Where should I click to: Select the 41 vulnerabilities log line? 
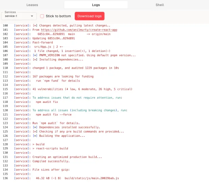(82, 89)
